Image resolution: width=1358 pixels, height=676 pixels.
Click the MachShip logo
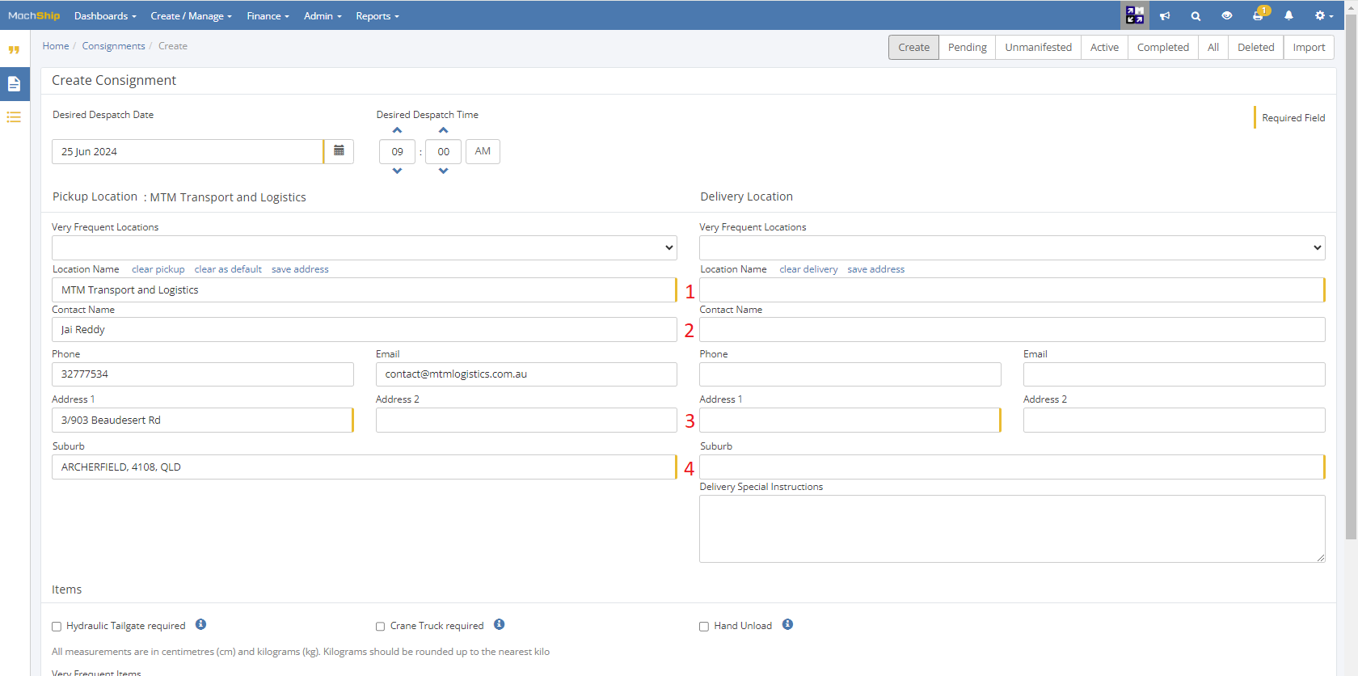pos(34,15)
